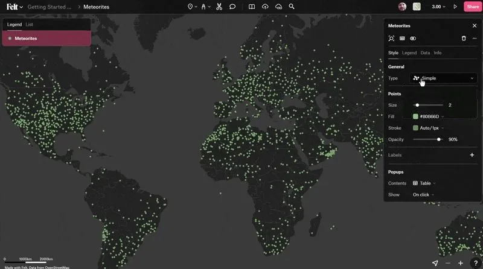The width and height of the screenshot is (483, 269).
Task: Click the locate me arrow icon
Action: [x=435, y=263]
